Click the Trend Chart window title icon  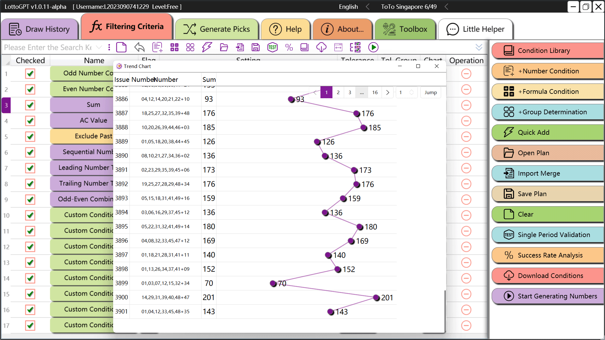pyautogui.click(x=119, y=66)
